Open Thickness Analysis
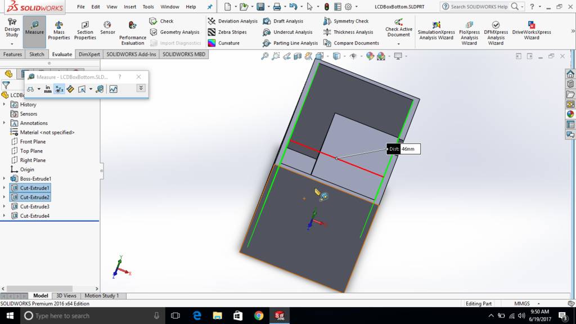576x324 pixels. tap(348, 32)
